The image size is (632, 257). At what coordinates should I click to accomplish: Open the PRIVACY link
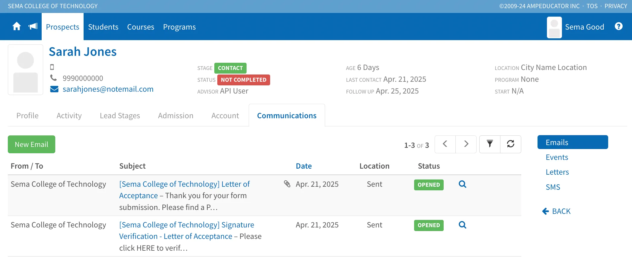[616, 6]
